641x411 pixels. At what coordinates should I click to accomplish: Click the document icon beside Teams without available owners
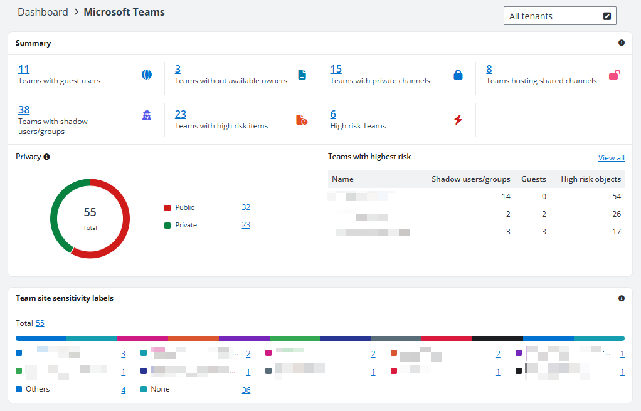[x=303, y=74]
